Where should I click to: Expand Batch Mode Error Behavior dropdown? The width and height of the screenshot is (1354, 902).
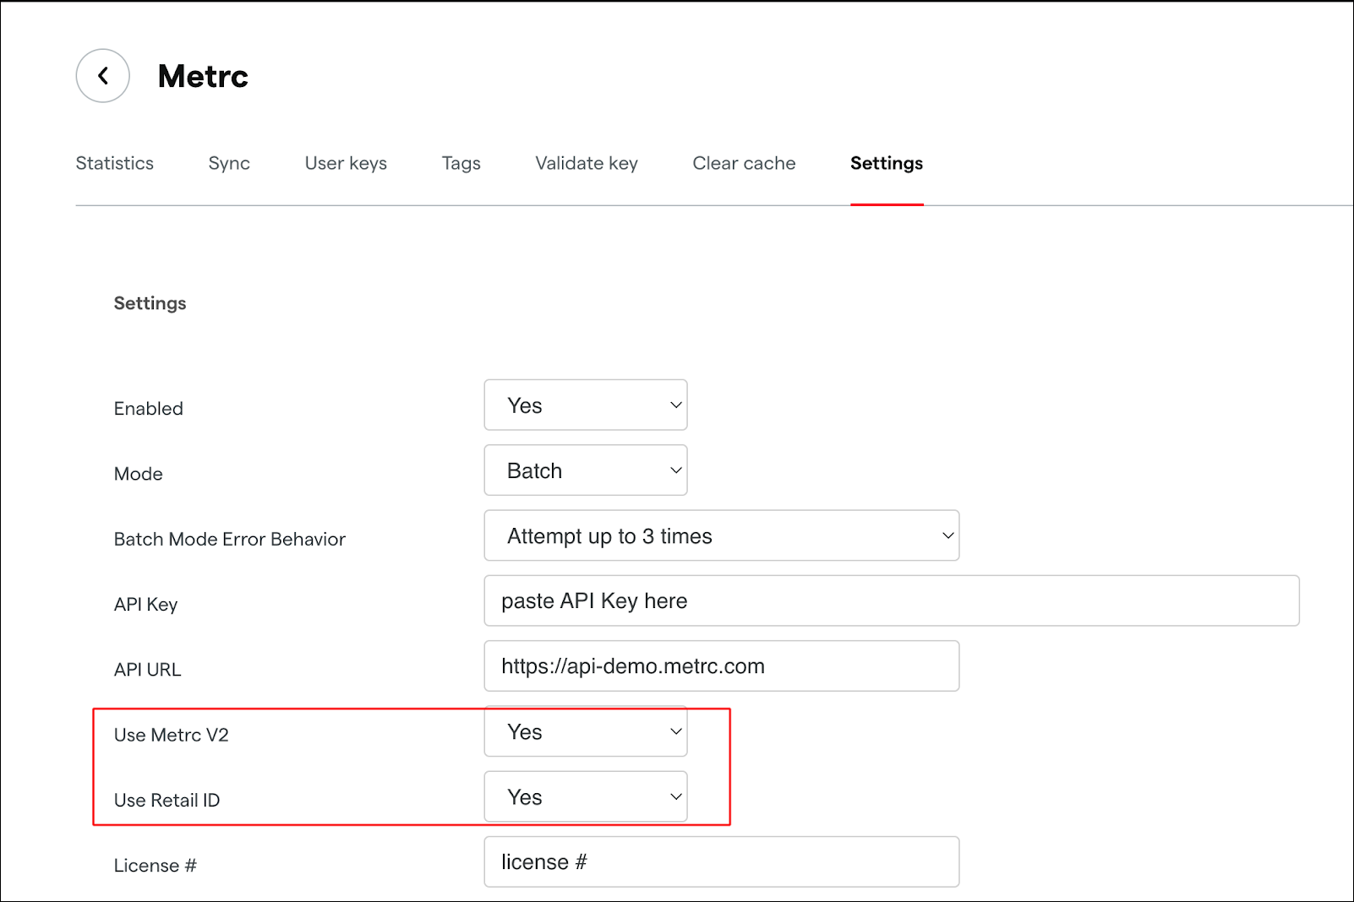pyautogui.click(x=722, y=535)
